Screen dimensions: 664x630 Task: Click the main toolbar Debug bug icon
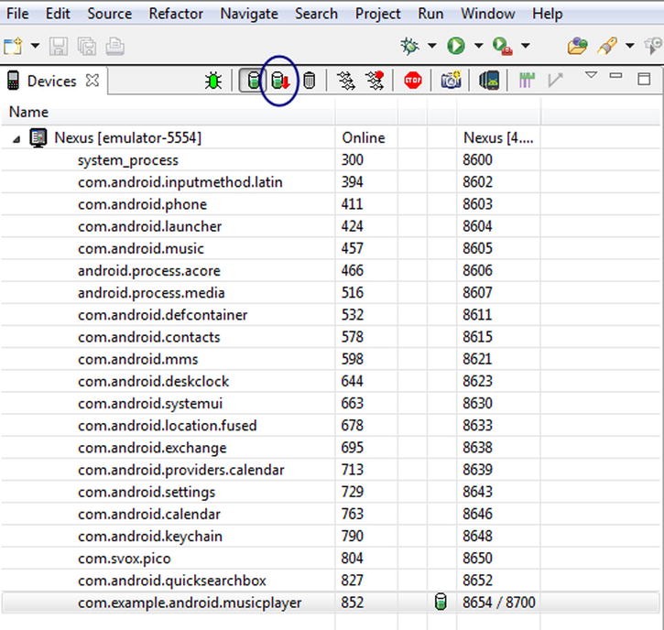click(409, 45)
